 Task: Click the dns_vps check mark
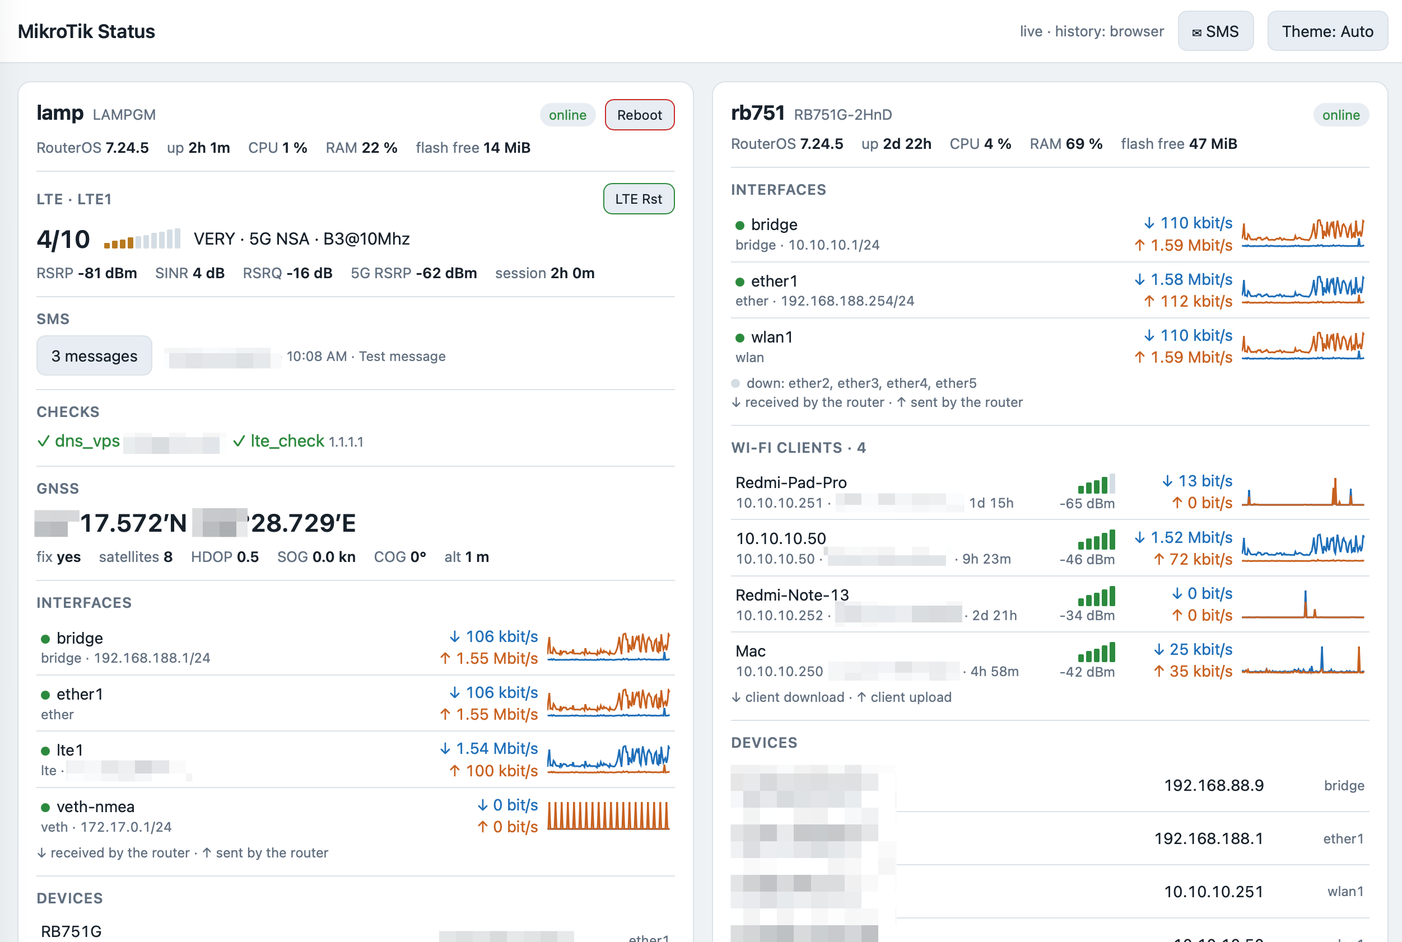coord(43,441)
